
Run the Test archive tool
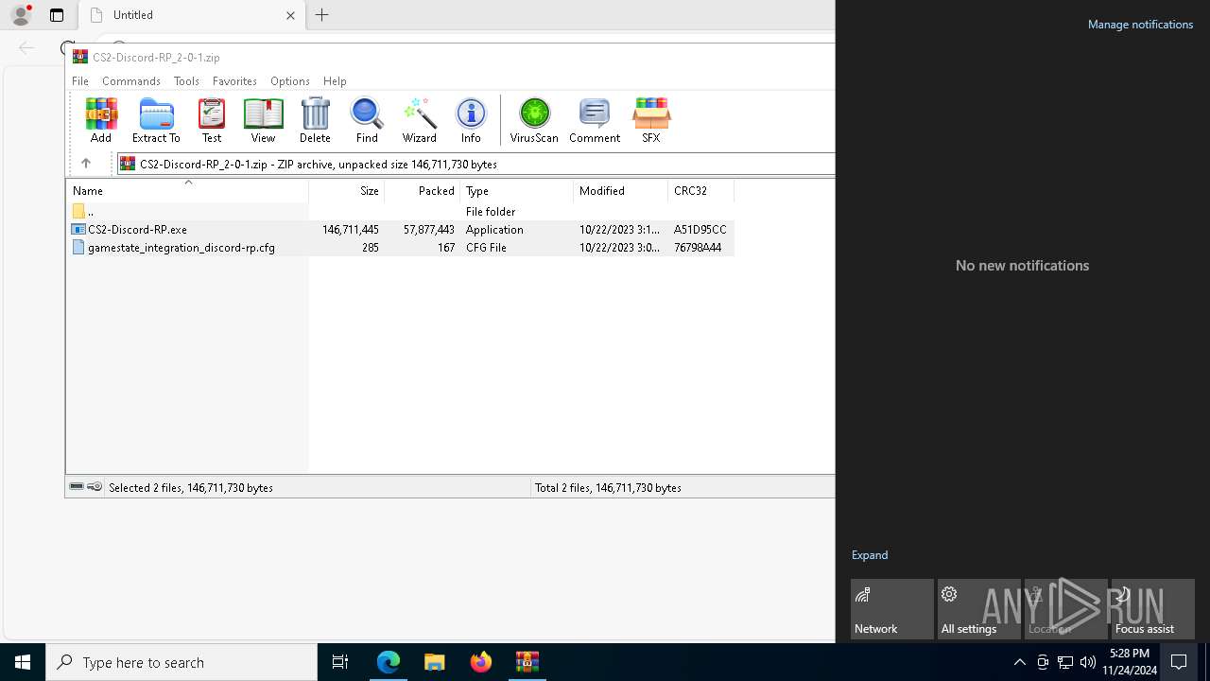[212, 120]
